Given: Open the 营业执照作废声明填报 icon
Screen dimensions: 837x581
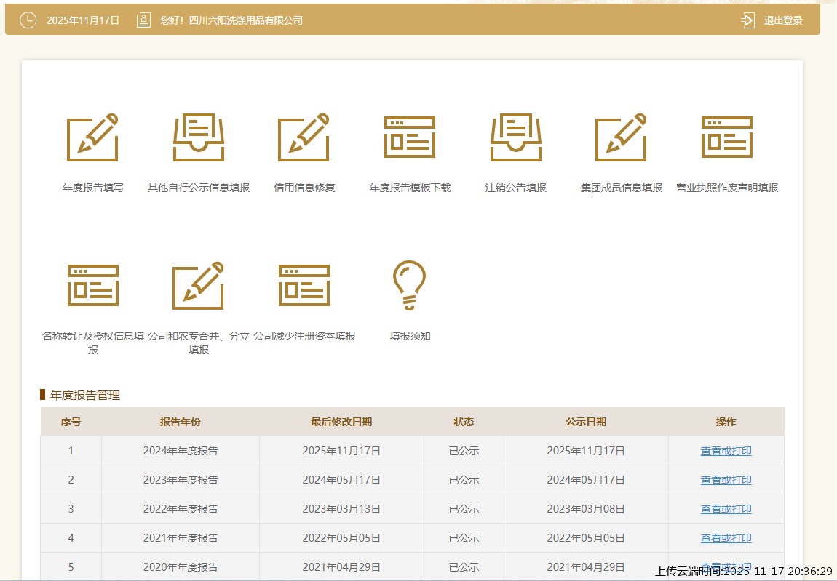Looking at the screenshot, I should coord(727,138).
